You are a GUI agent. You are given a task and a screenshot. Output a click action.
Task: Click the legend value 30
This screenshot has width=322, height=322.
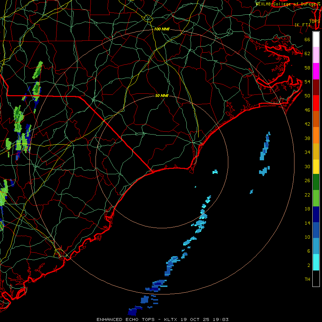(307, 166)
